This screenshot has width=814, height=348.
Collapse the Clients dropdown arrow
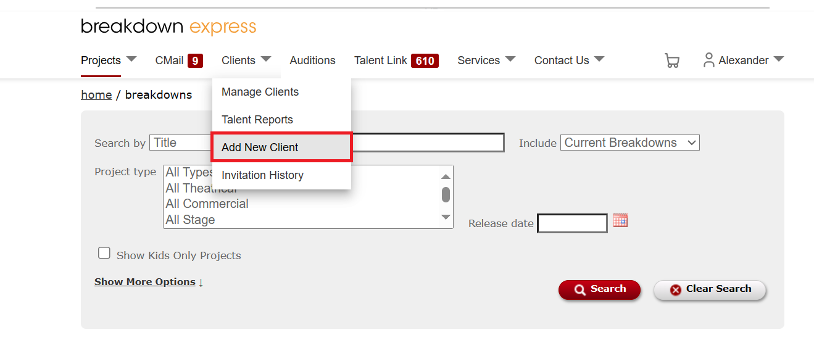265,59
